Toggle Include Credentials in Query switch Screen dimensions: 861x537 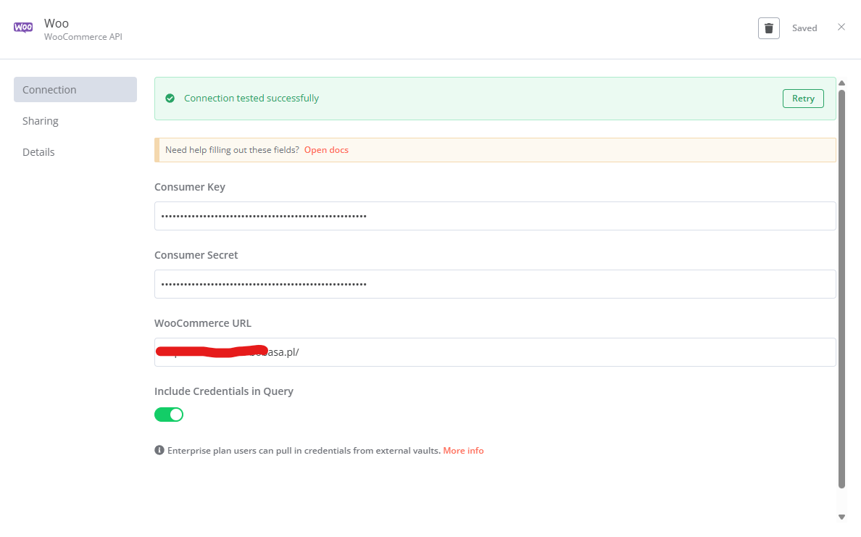pyautogui.click(x=169, y=415)
